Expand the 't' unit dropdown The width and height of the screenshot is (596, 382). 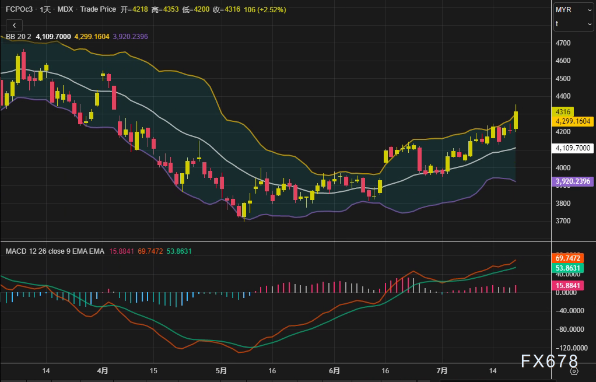[x=573, y=24]
